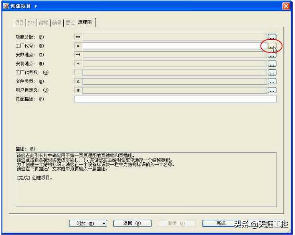Switch to the 编号 tab
The height and width of the screenshot is (235, 295).
(x=57, y=23)
